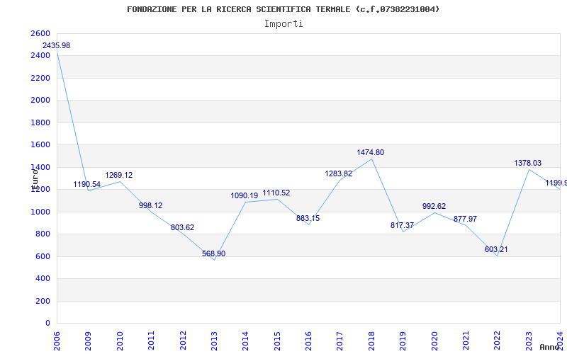Click the x-axis year 2011
The image size is (567, 354).
click(151, 341)
